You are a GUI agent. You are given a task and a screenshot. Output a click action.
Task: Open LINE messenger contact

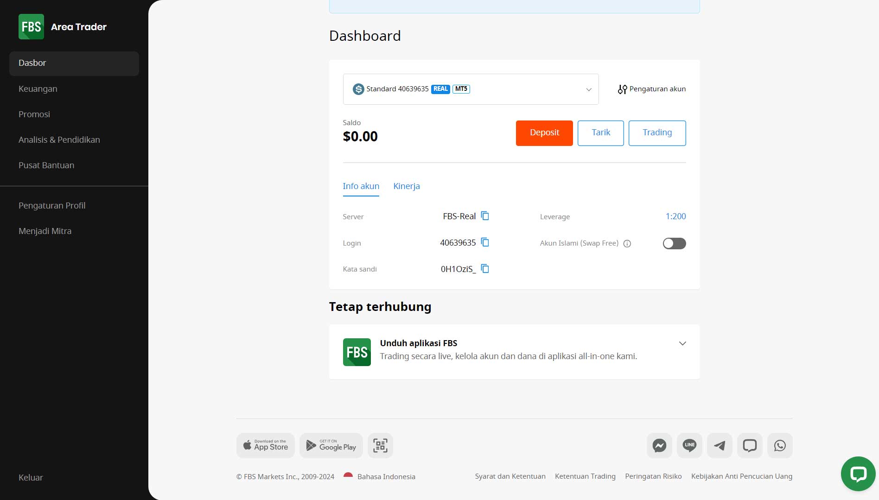pyautogui.click(x=689, y=445)
